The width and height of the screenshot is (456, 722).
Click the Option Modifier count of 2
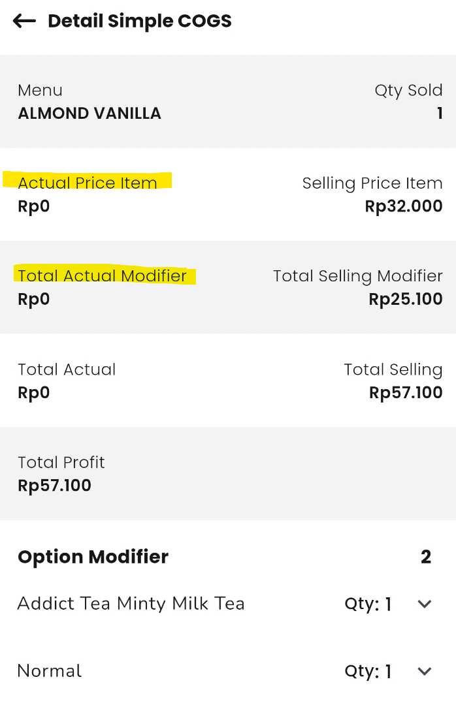point(426,557)
